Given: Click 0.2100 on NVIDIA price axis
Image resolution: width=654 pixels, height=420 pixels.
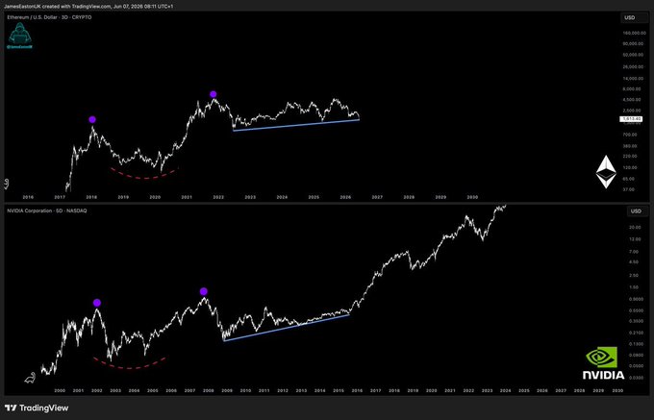Looking at the screenshot, I should click(635, 333).
